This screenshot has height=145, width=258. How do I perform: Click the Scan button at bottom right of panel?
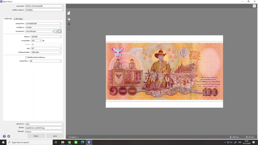pos(55,136)
